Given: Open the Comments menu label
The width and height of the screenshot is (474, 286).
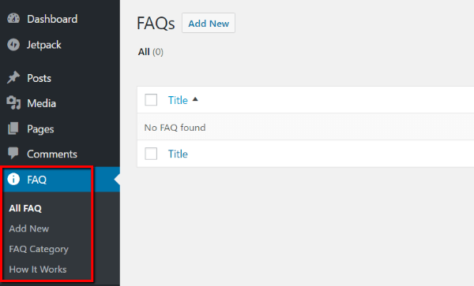Looking at the screenshot, I should coord(52,154).
